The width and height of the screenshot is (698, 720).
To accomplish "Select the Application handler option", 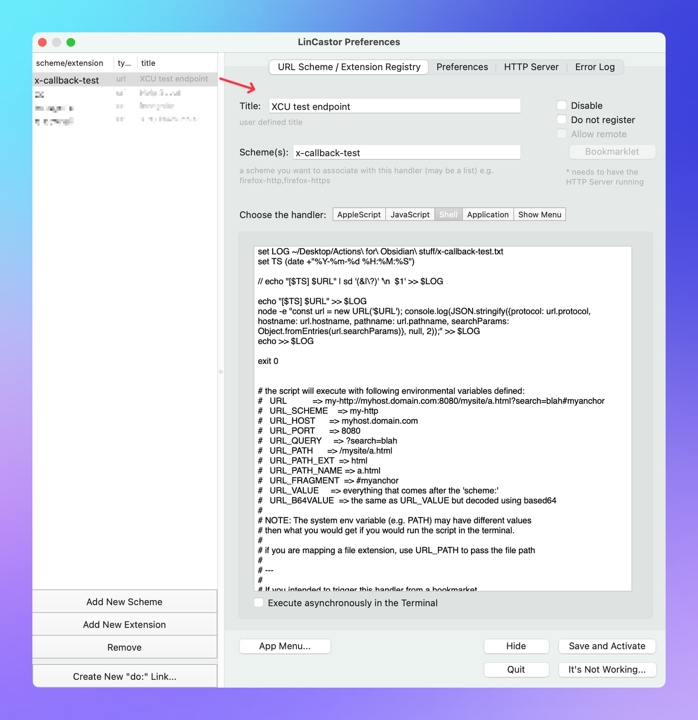I will click(488, 214).
